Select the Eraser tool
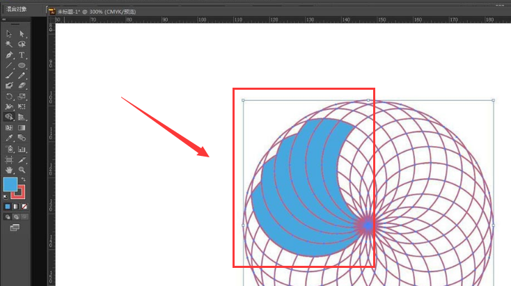511x286 pixels. [x=22, y=86]
